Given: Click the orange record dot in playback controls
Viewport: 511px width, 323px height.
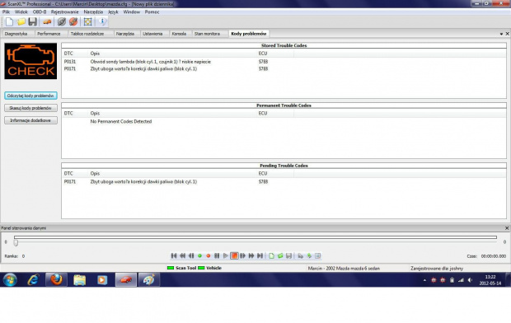Looking at the screenshot, I should point(209,256).
